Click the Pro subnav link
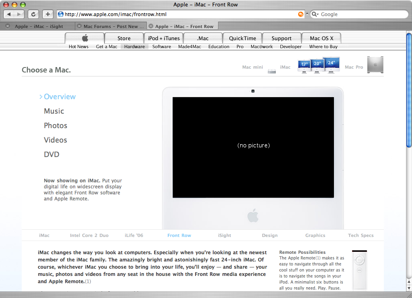Screen dimensions: 412x298 point(240,47)
